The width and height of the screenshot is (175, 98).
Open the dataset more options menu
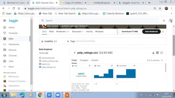pyautogui.click(x=163, y=32)
